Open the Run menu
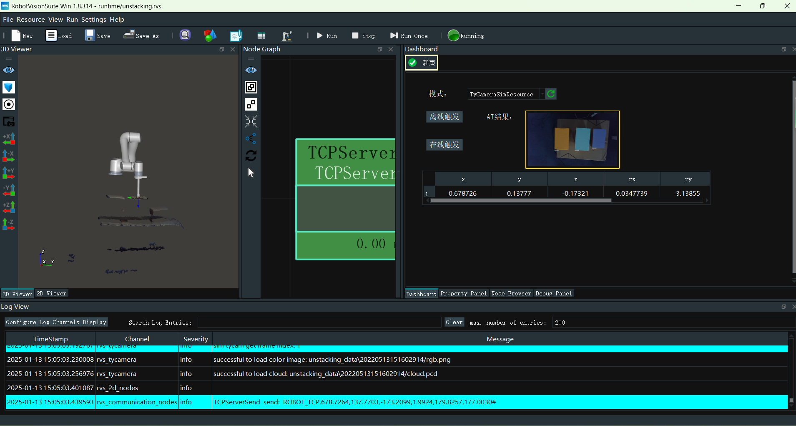 coord(72,20)
